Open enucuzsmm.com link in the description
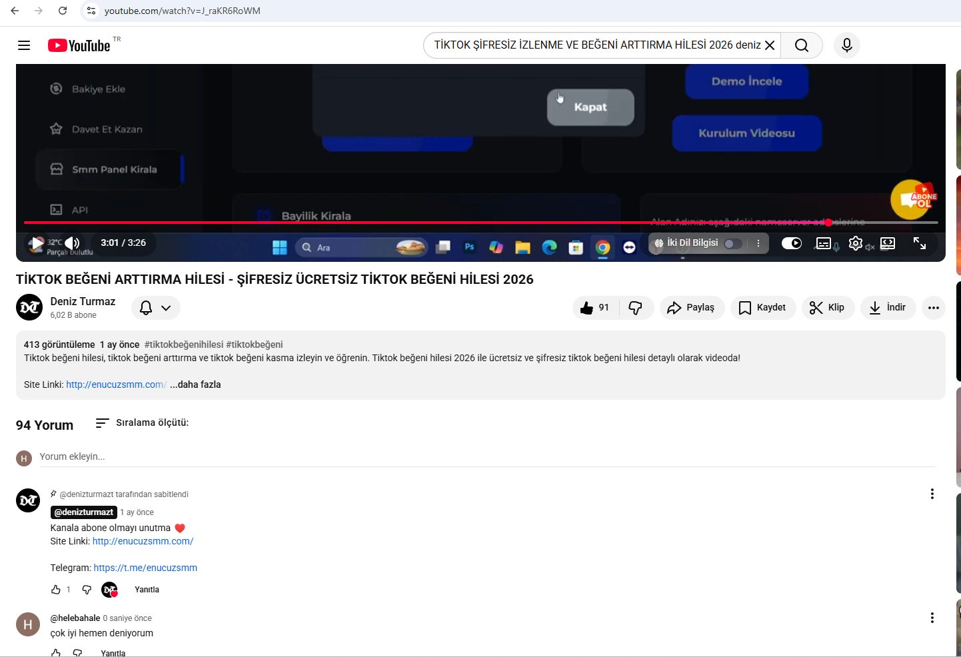961x657 pixels. point(116,384)
